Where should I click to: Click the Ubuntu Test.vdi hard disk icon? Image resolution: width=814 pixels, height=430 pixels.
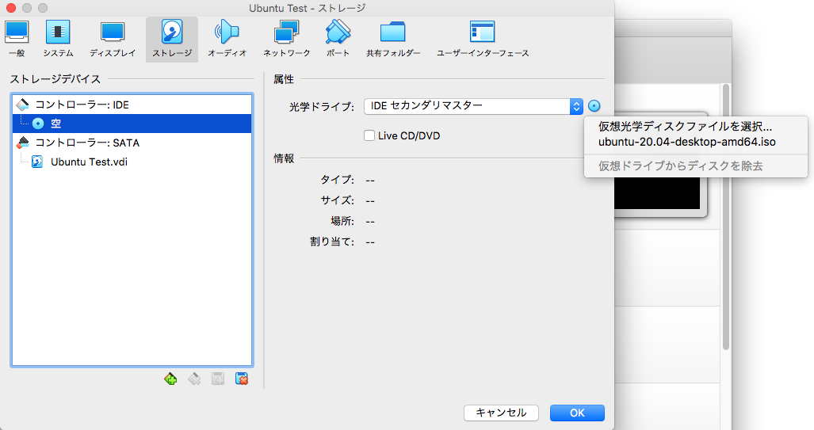[x=37, y=162]
